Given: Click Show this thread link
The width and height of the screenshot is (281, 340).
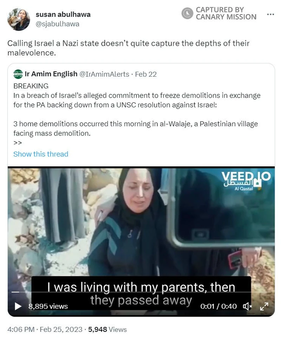Looking at the screenshot, I should tap(41, 154).
